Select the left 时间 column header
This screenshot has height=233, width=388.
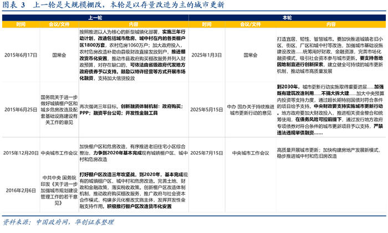tap(21, 24)
